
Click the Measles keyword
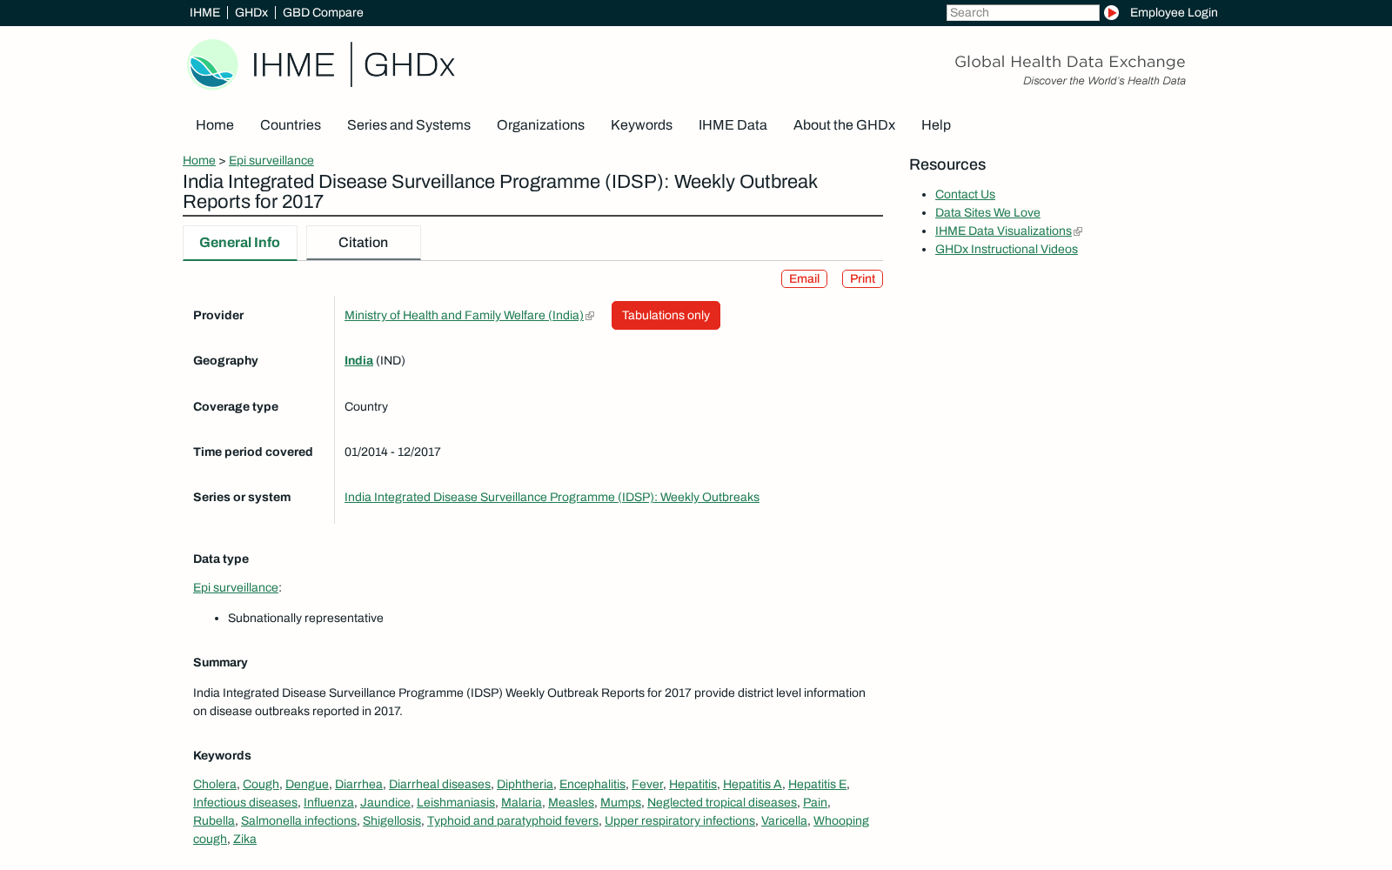pos(571,802)
